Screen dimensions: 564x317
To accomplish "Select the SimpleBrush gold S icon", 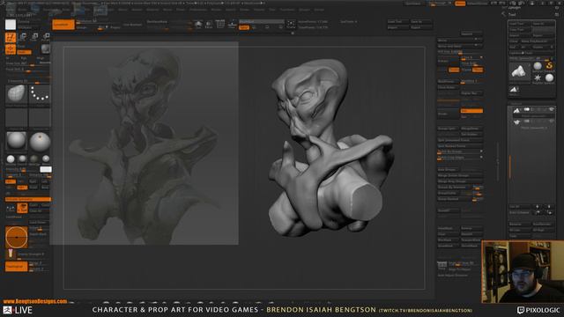I will point(549,66).
